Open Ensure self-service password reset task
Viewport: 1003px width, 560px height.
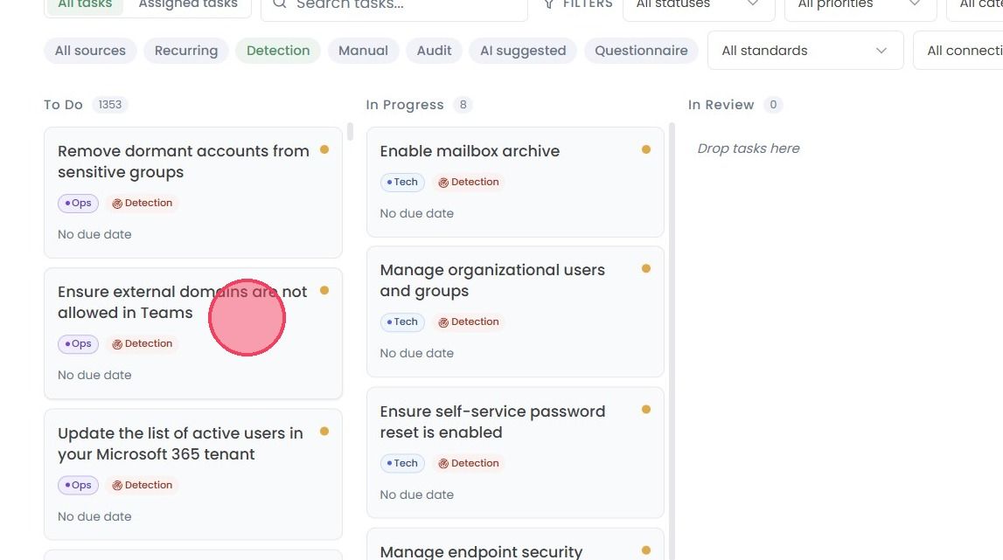click(516, 453)
